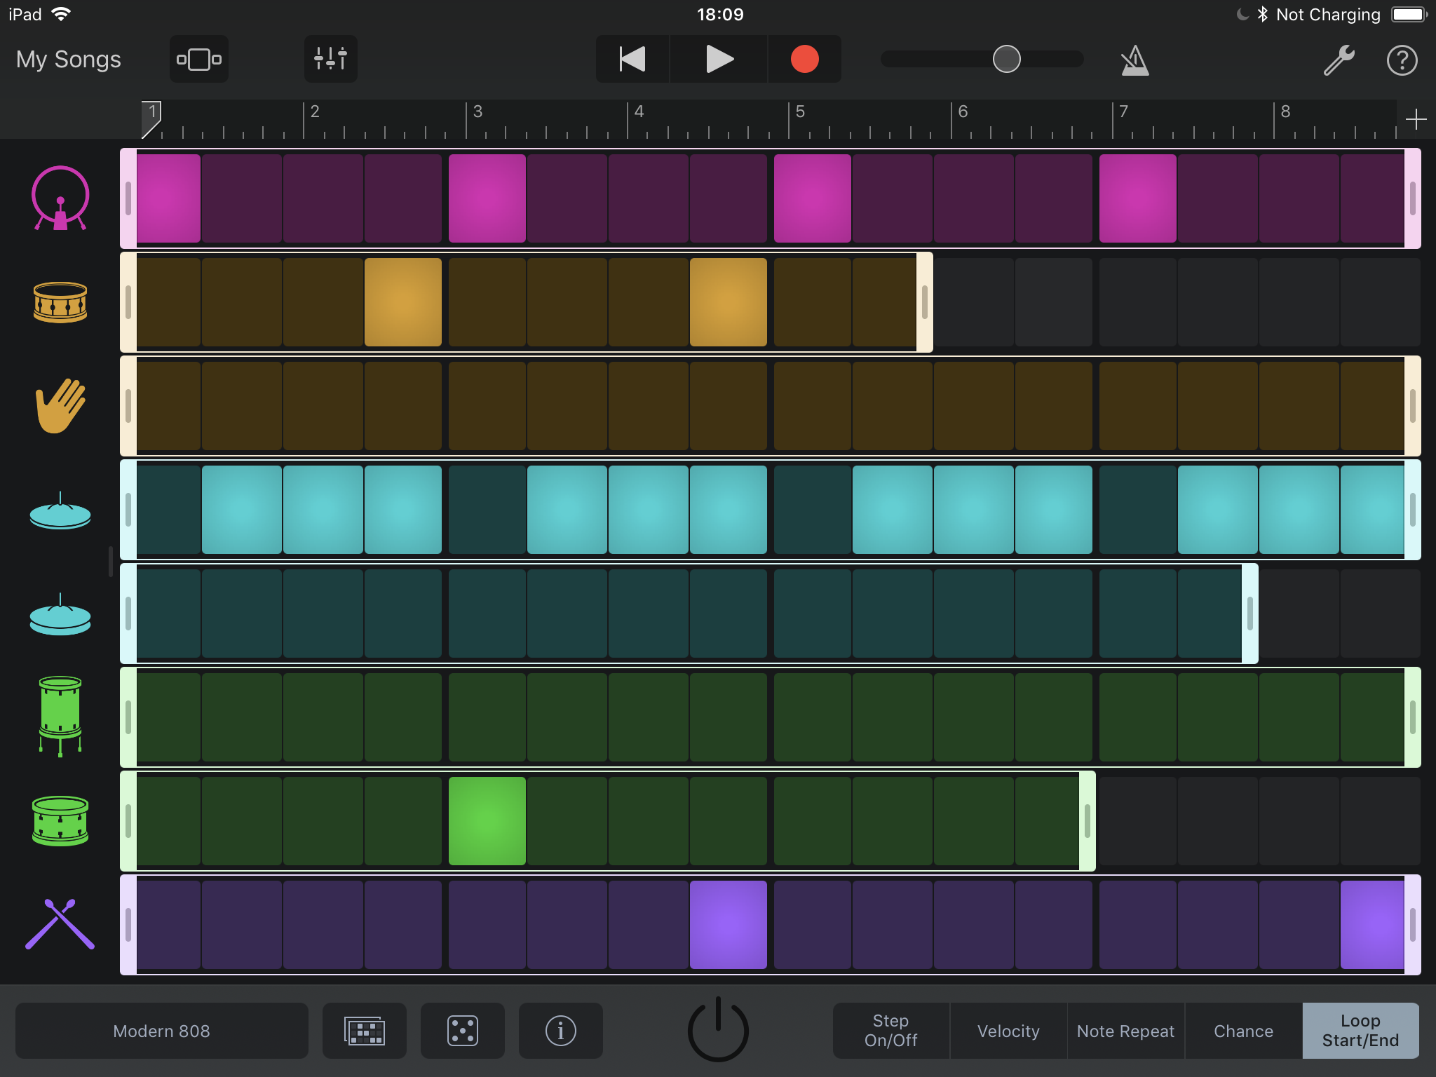1436x1077 pixels.
Task: Open My Songs menu
Action: [x=70, y=57]
